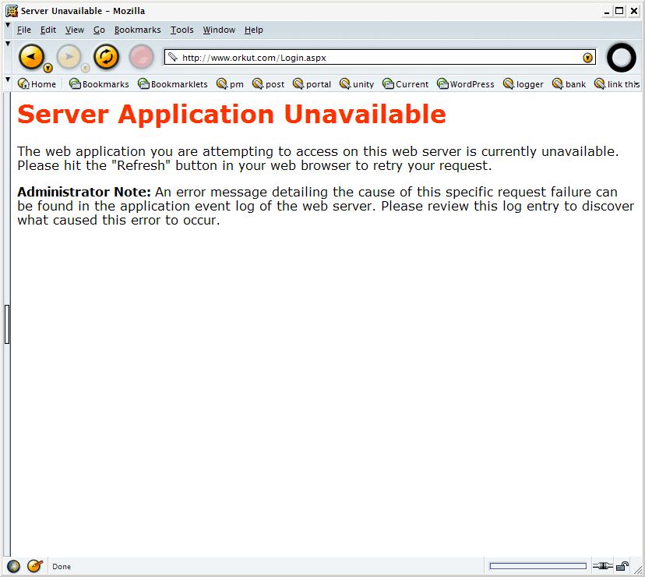
Task: Click the Forward navigation button
Action: coord(69,57)
